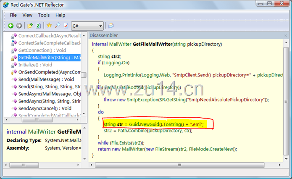This screenshot has height=179, width=292.
Task: Click the Initialize method icon
Action: [x=14, y=65]
